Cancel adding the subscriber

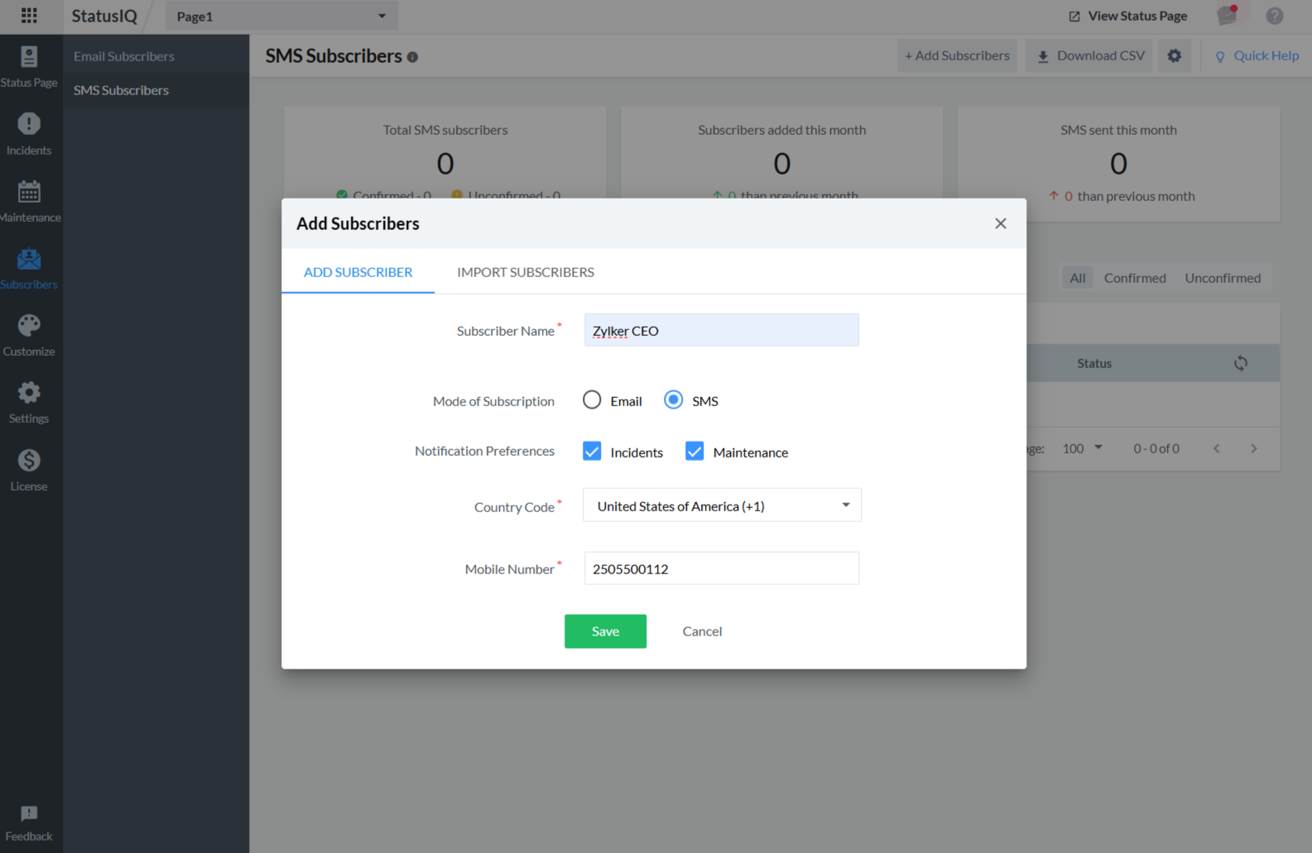[702, 631]
